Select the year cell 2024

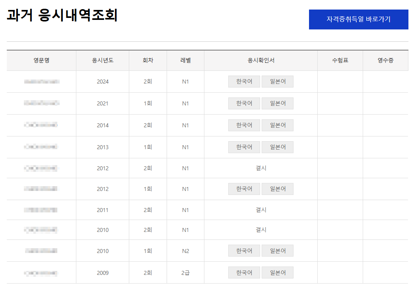tap(103, 82)
